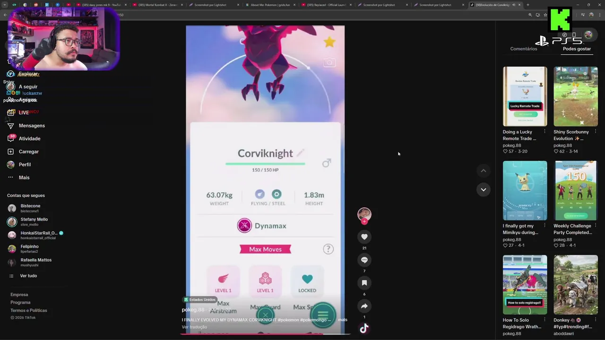Open the Termos e Políticas footer link
Viewport: 605px width, 340px height.
point(29,310)
